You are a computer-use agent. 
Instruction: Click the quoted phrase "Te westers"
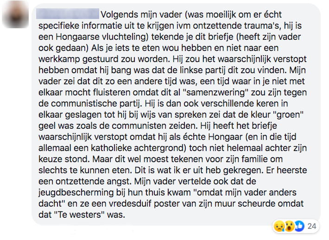[x=80, y=215]
